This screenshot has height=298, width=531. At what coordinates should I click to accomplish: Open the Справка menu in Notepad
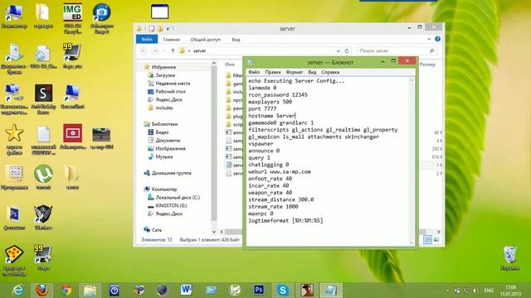[x=330, y=72]
